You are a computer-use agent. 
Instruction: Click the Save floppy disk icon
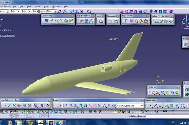(x=124, y=112)
